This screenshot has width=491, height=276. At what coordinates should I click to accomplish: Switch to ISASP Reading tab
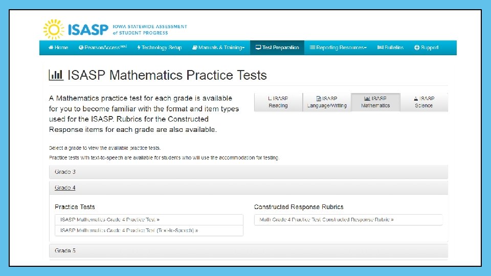pos(278,102)
